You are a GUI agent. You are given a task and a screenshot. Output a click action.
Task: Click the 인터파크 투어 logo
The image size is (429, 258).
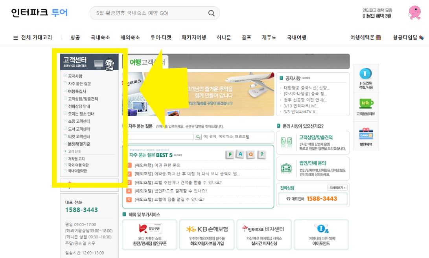39,13
